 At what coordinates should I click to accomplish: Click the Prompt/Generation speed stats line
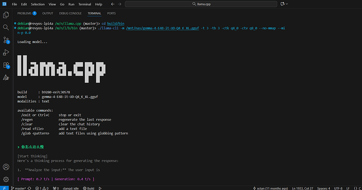pos(56,179)
